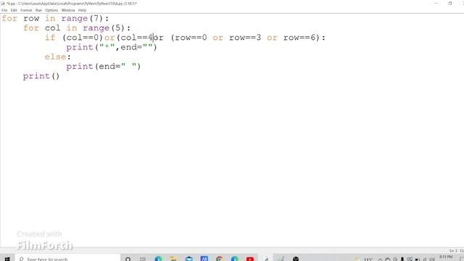Image resolution: width=464 pixels, height=261 pixels.
Task: Click the 'row' variable on the first line
Action: click(31, 18)
